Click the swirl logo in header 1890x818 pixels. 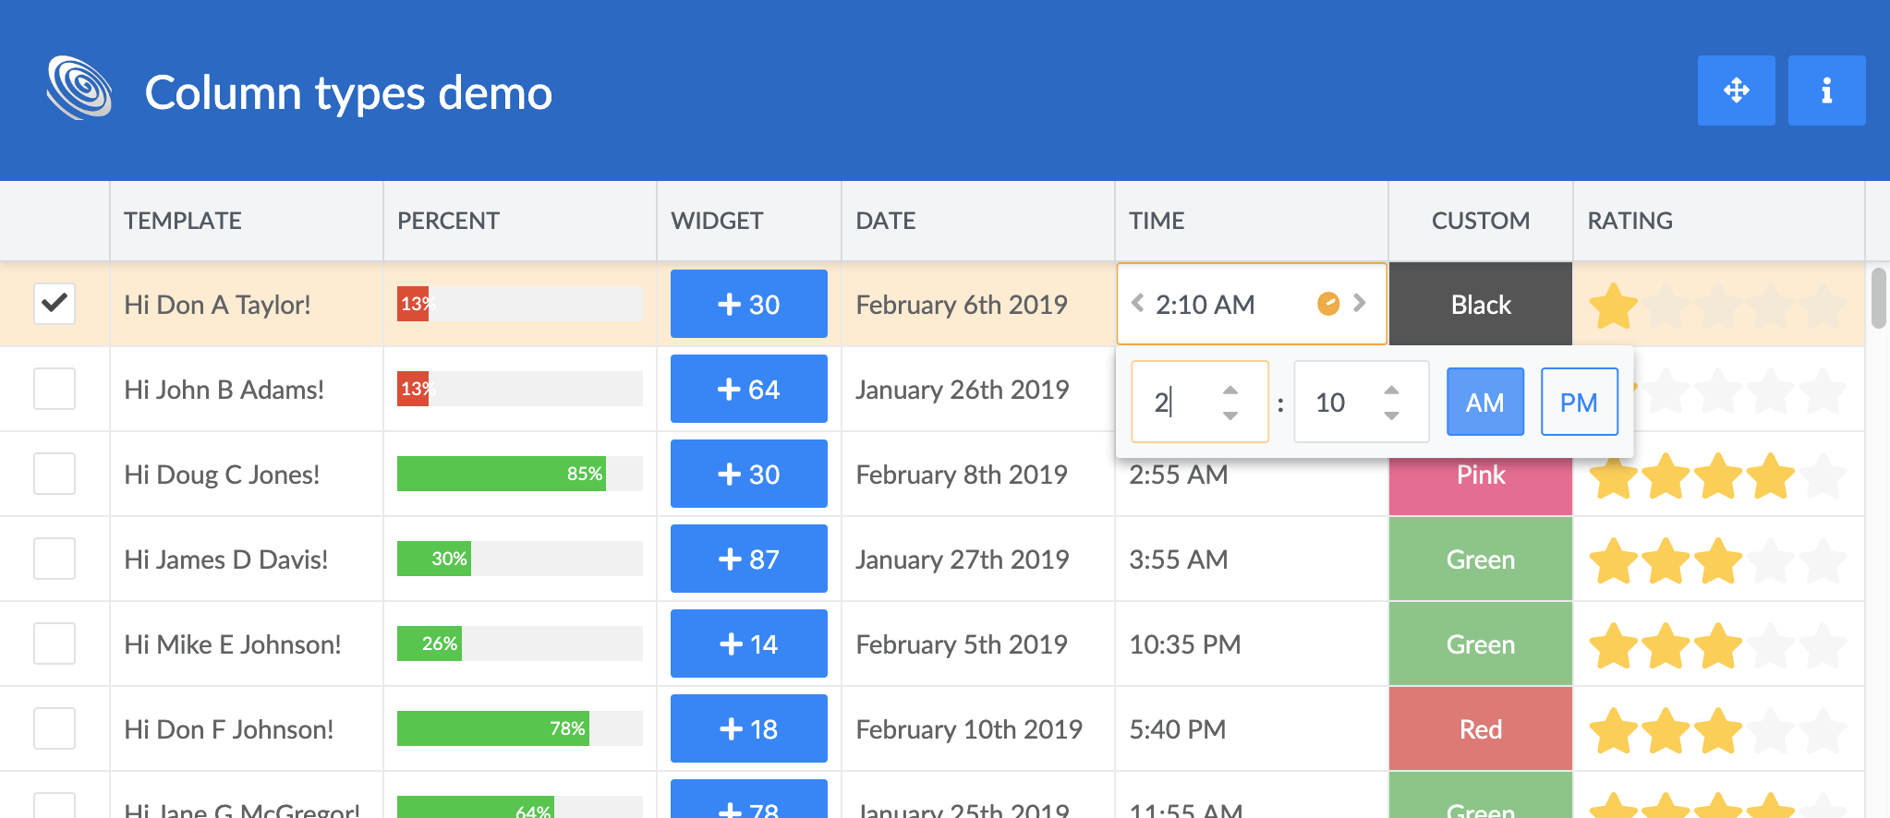pos(79,89)
